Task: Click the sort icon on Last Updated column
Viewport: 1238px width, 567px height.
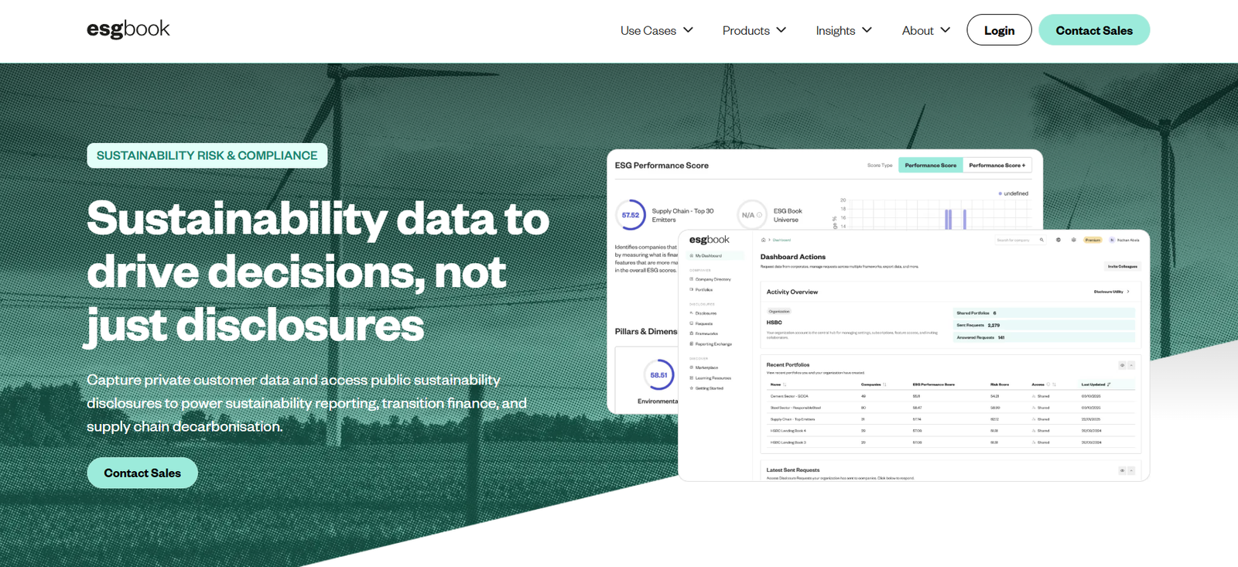Action: click(1109, 384)
